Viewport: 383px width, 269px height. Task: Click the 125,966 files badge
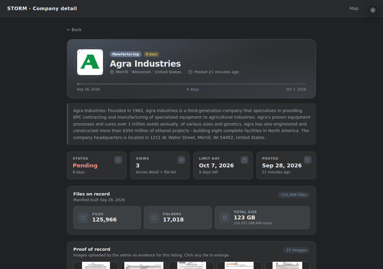click(294, 195)
